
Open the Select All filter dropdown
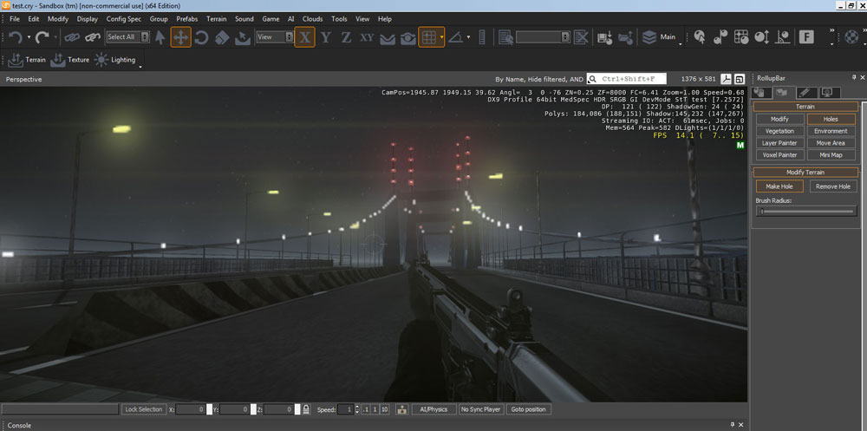(127, 37)
